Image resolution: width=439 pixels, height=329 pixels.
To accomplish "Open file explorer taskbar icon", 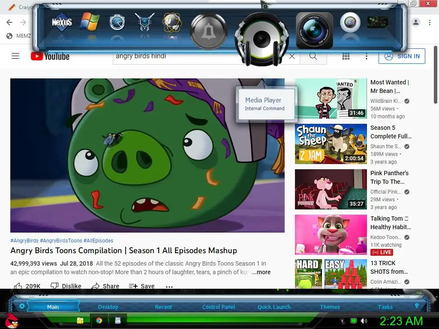I will pyautogui.click(x=80, y=320).
